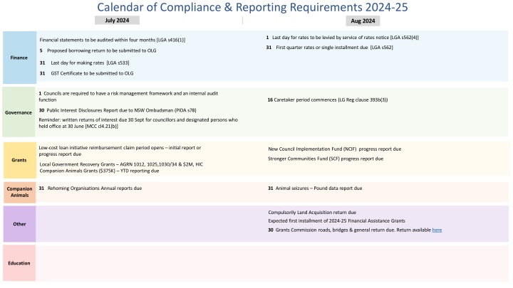Select the July 2024 month header

click(x=117, y=20)
